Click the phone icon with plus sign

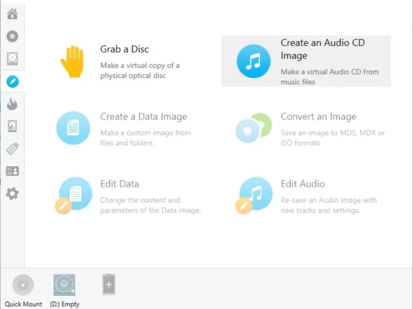[108, 284]
